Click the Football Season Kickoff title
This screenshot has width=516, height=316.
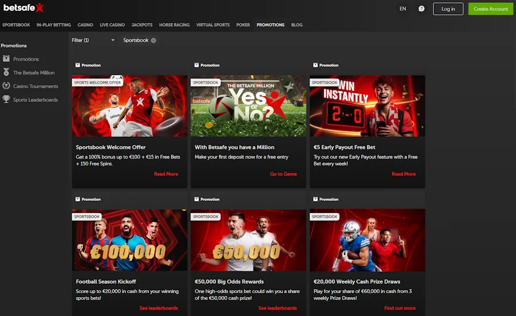coord(105,282)
